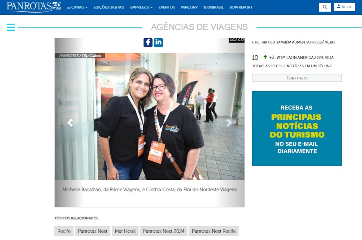Click the newsletter signup banner
362x240 pixels.
297,128
